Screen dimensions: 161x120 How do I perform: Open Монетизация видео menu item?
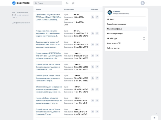115,34
